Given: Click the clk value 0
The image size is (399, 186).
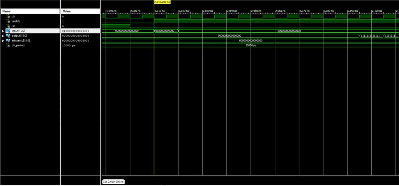Looking at the screenshot, I should [63, 16].
